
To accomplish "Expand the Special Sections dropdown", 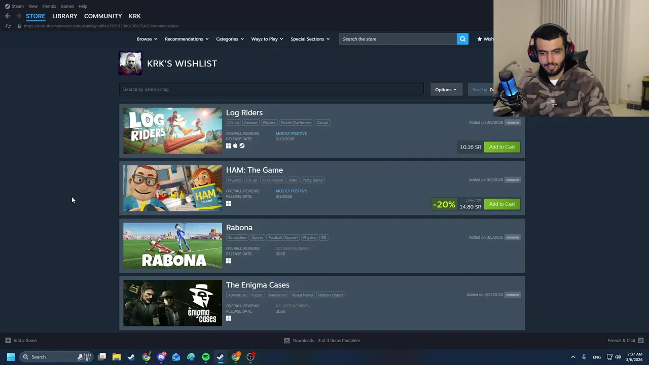I will [x=310, y=39].
